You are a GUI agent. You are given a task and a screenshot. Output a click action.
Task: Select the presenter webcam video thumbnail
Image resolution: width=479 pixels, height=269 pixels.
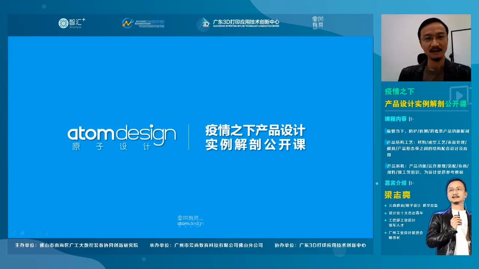point(426,48)
